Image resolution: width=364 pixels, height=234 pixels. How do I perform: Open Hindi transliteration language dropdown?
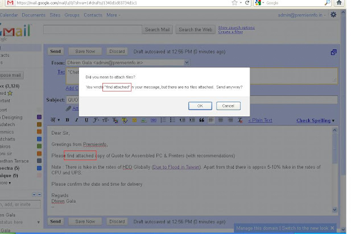[55, 120]
